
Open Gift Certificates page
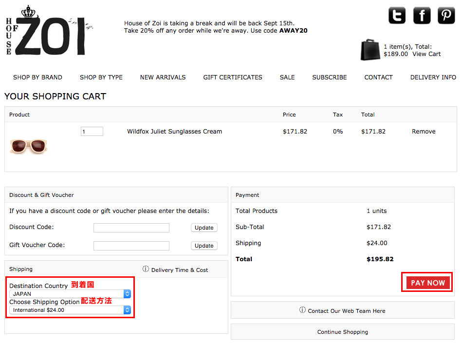coord(233,77)
